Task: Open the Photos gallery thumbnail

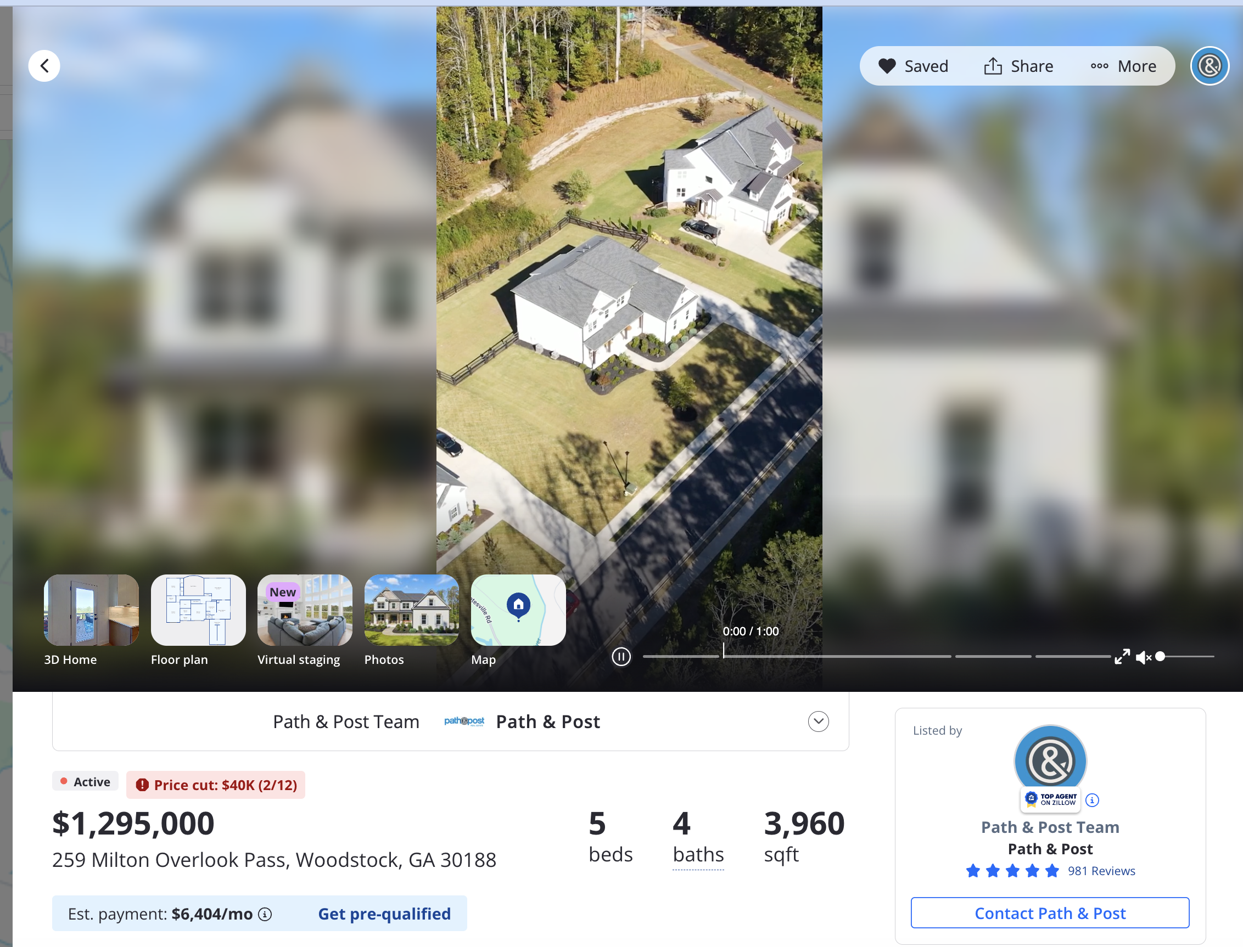Action: click(412, 620)
